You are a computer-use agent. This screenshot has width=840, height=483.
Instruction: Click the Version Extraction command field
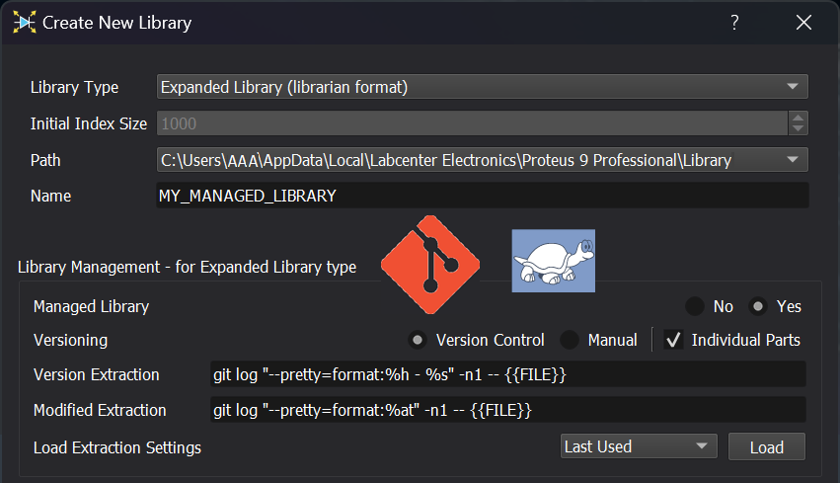coord(508,374)
